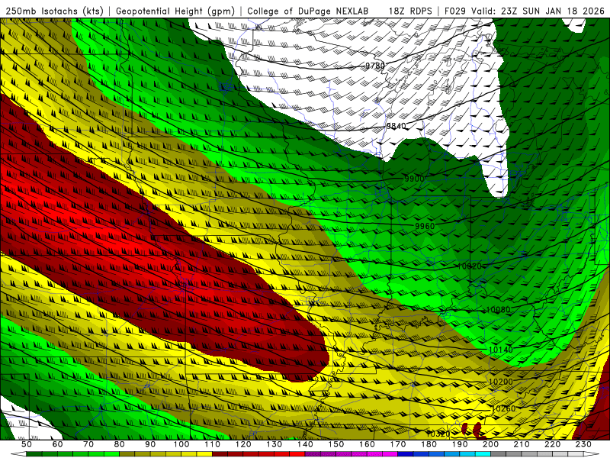Click the 120 label on the color scale
The height and width of the screenshot is (458, 610).
[x=243, y=444]
